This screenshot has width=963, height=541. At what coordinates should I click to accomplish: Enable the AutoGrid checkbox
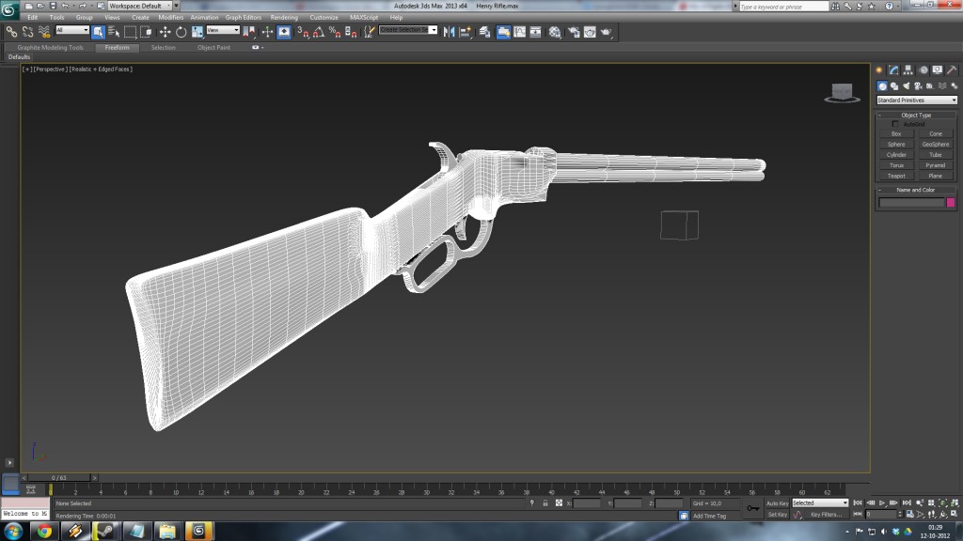895,124
